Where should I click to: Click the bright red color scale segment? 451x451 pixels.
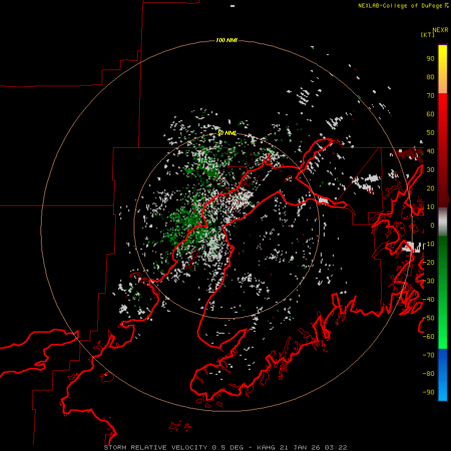click(x=442, y=104)
